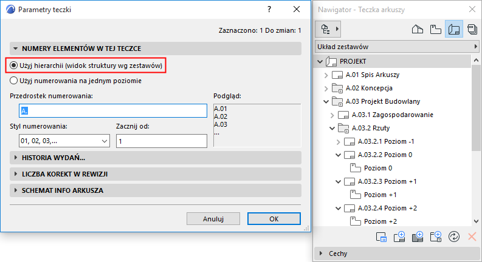Click the dialog's question mark help button

tap(269, 10)
